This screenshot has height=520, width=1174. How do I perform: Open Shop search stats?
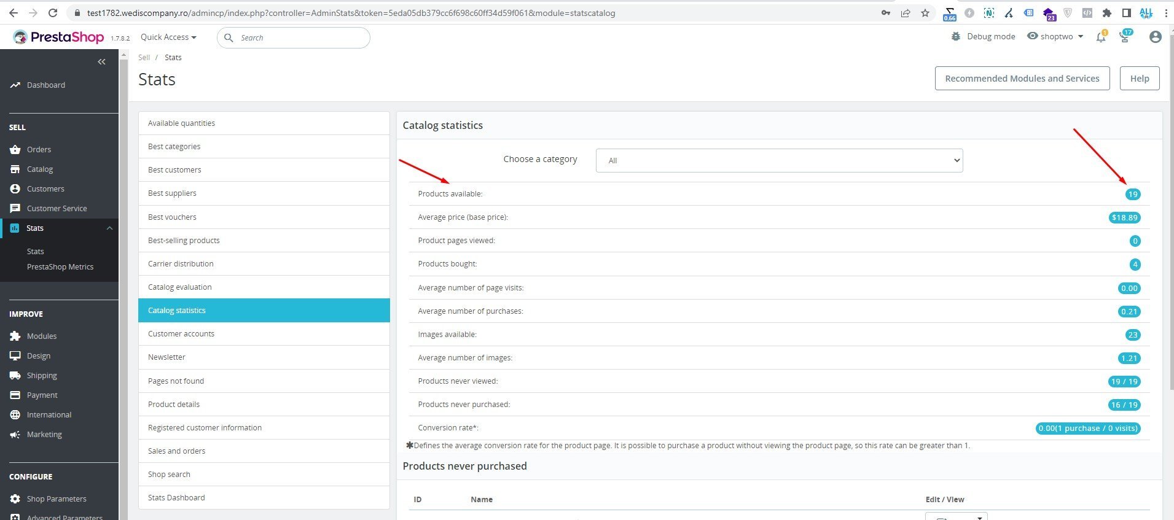264,475
